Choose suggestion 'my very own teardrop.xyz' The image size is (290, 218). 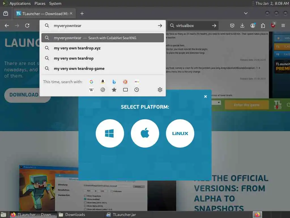[x=103, y=48]
